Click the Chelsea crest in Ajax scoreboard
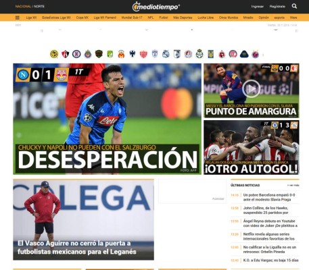Viewport: 309px width, 270px height. click(275, 125)
